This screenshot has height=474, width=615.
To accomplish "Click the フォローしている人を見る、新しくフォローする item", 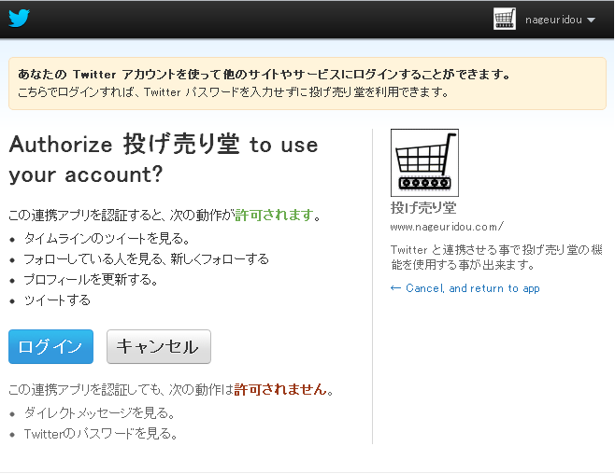I will pos(147,259).
